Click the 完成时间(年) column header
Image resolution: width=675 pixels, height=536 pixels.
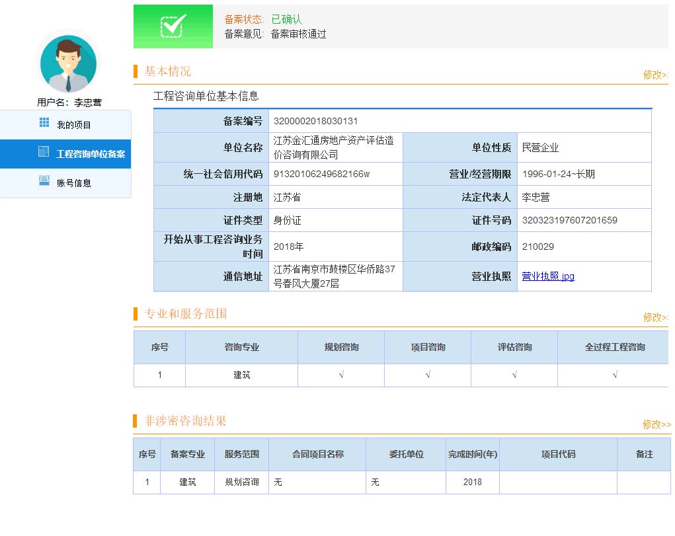[472, 455]
